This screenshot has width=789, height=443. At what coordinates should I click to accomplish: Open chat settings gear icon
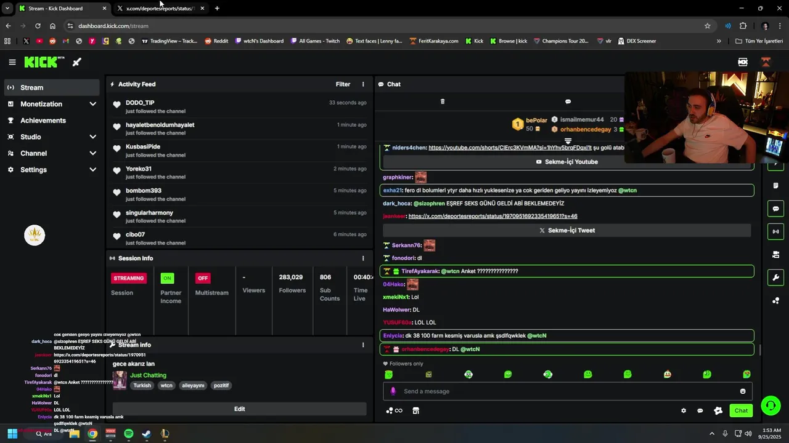pos(684,411)
